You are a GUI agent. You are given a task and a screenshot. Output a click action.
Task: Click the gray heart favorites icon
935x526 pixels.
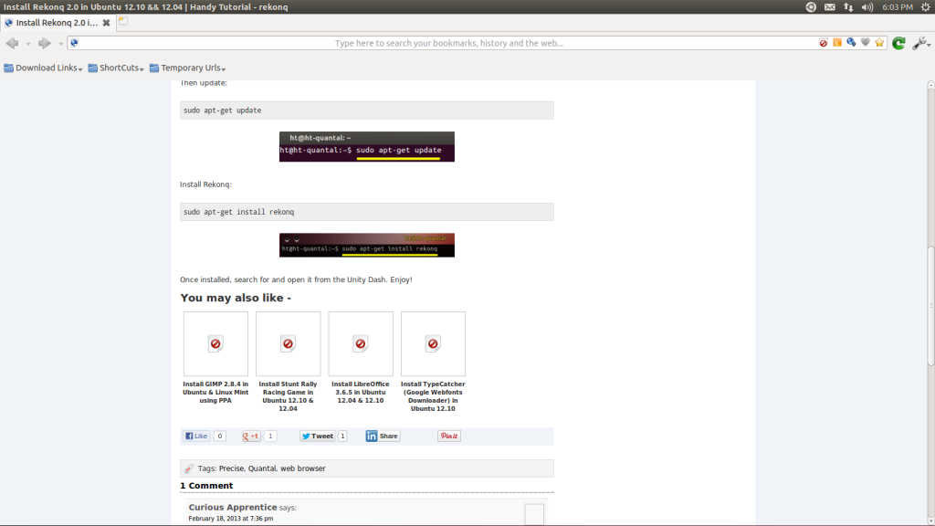tap(866, 43)
